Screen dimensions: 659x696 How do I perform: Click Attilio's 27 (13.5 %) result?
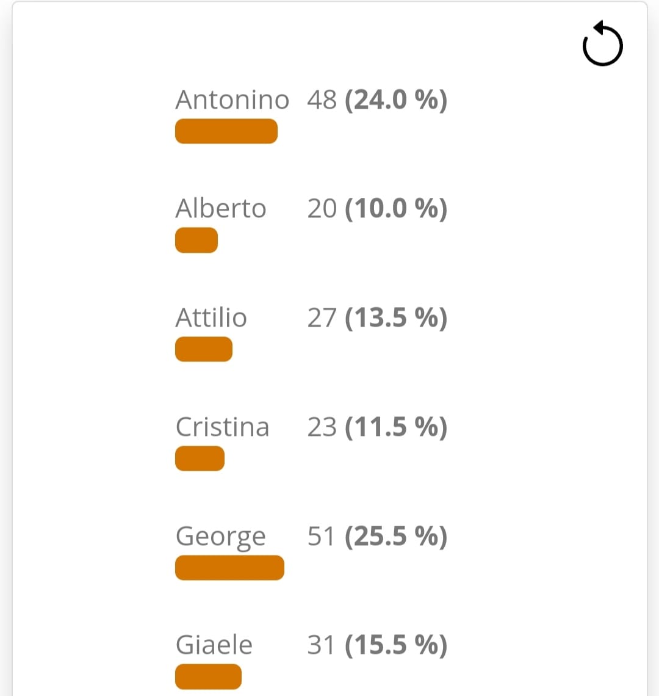(x=377, y=317)
